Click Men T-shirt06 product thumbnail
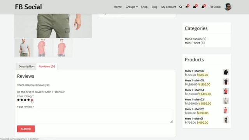The image size is (249, 140). (x=226, y=72)
